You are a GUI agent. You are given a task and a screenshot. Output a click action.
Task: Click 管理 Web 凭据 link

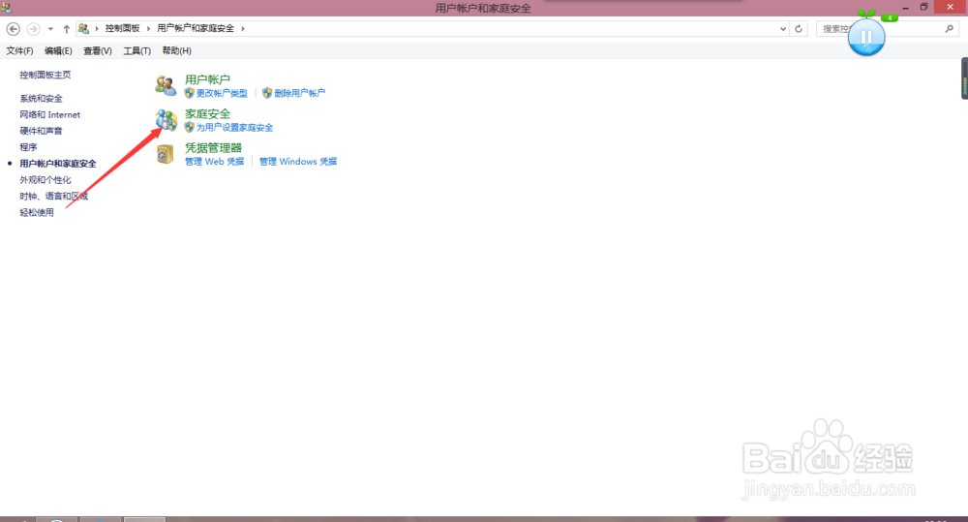coord(214,161)
